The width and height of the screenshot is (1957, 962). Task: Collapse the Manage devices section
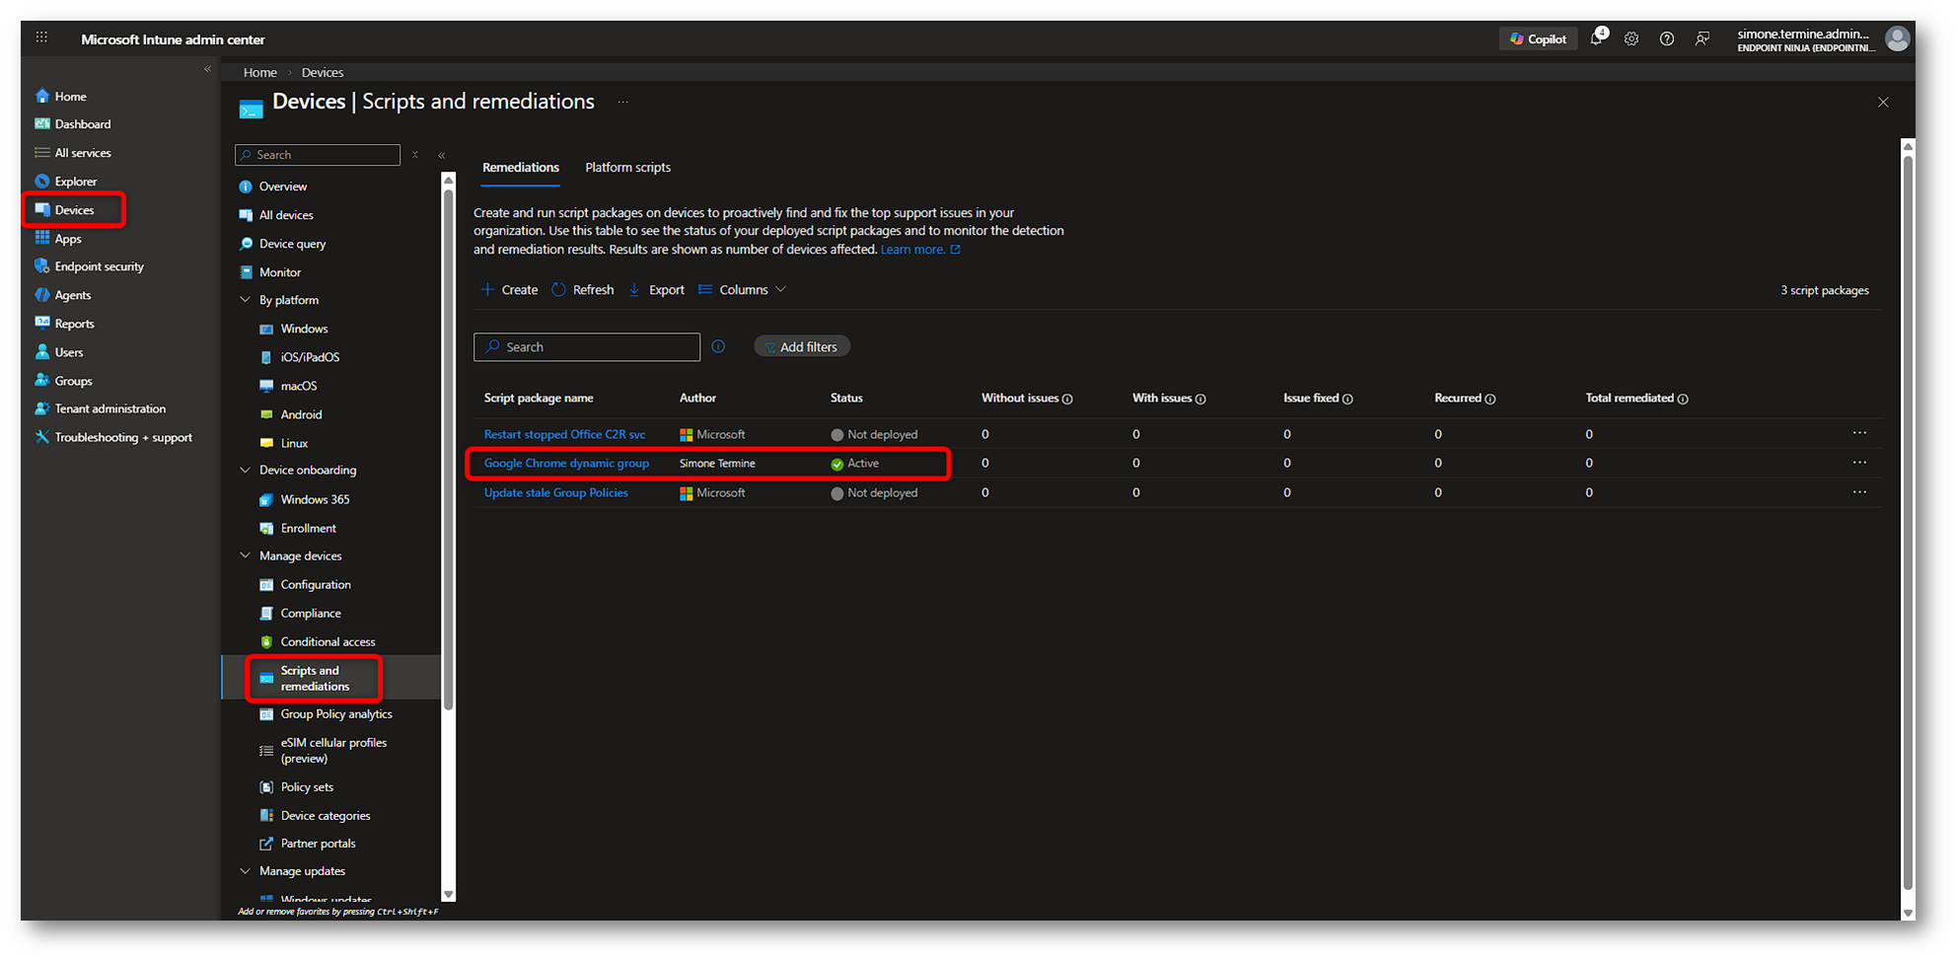(x=246, y=556)
